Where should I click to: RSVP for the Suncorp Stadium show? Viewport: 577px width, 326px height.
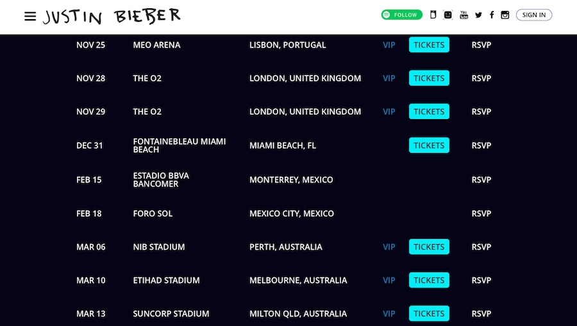coord(481,314)
